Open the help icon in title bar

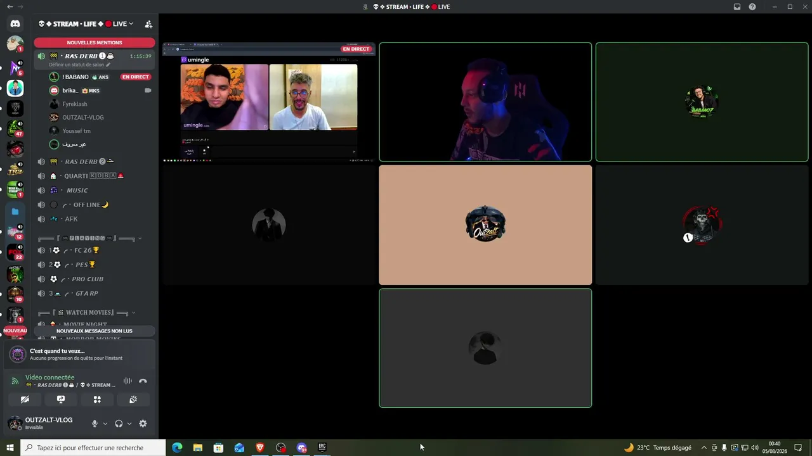[752, 7]
